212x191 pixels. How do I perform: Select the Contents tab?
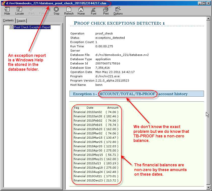click(8, 21)
